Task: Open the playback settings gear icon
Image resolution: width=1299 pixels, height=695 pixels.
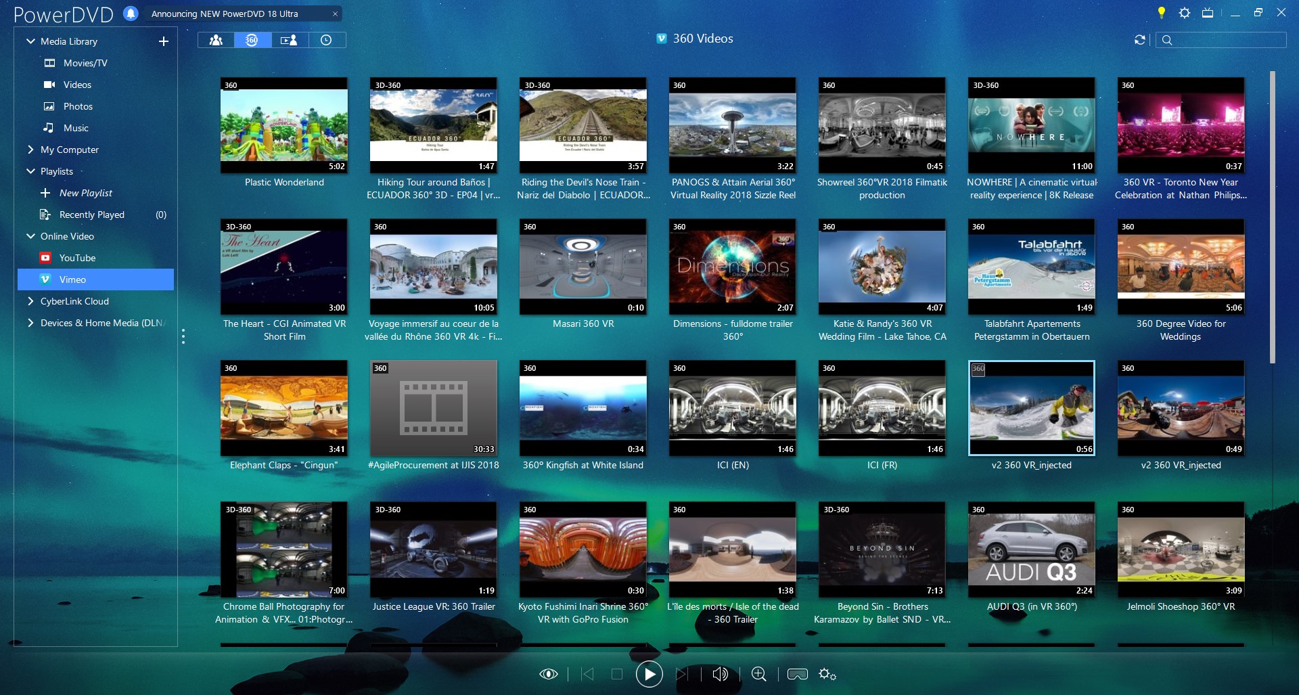Action: tap(827, 674)
